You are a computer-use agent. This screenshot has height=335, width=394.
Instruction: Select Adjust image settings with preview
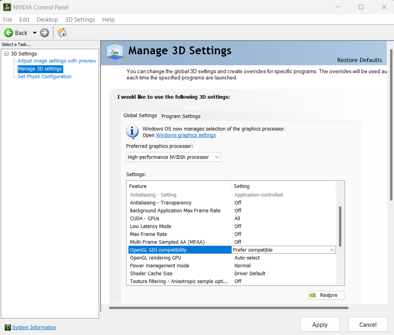pyautogui.click(x=57, y=61)
